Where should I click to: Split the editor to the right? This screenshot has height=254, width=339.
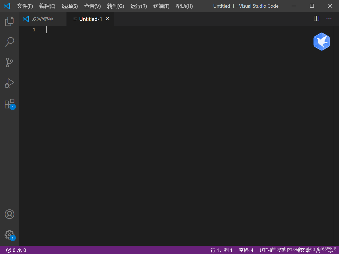316,18
